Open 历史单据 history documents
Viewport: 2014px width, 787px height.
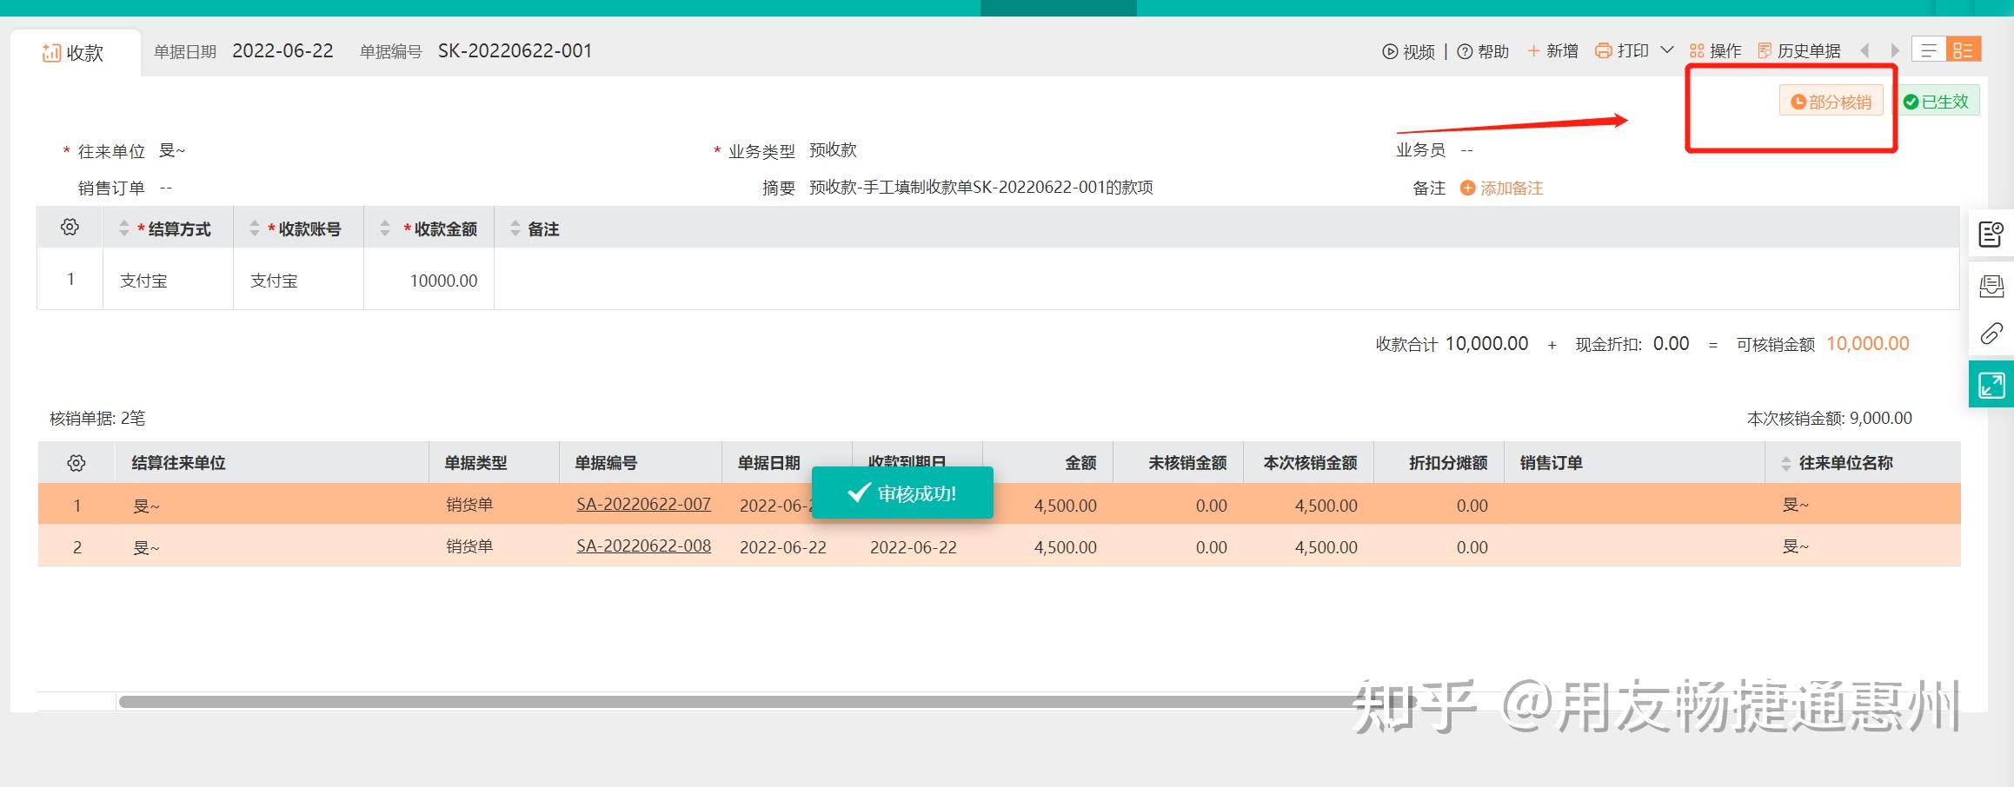[1799, 51]
